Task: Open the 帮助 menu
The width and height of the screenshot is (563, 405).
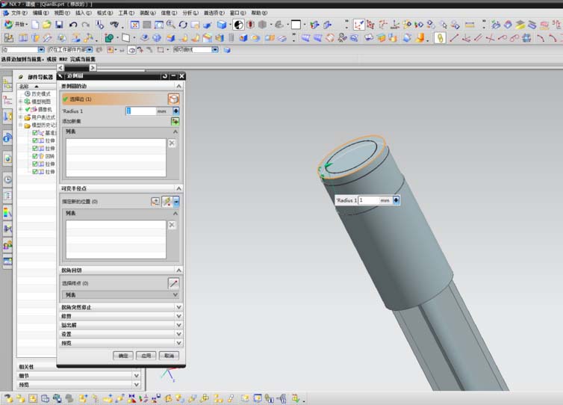Action: [x=259, y=13]
